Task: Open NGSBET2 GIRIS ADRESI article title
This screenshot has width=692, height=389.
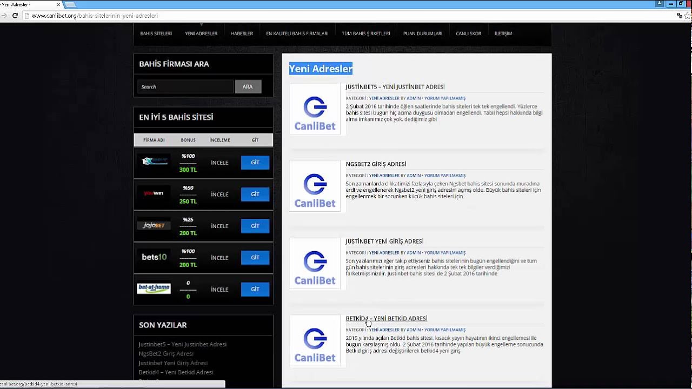Action: 376,164
